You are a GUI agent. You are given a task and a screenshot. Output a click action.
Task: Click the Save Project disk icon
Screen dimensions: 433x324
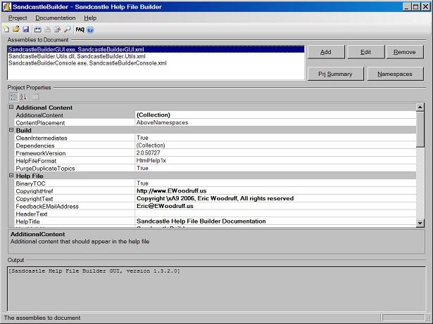[x=26, y=30]
